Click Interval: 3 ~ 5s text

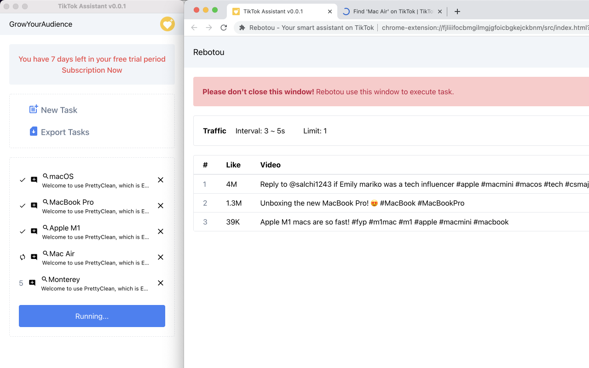pyautogui.click(x=260, y=131)
